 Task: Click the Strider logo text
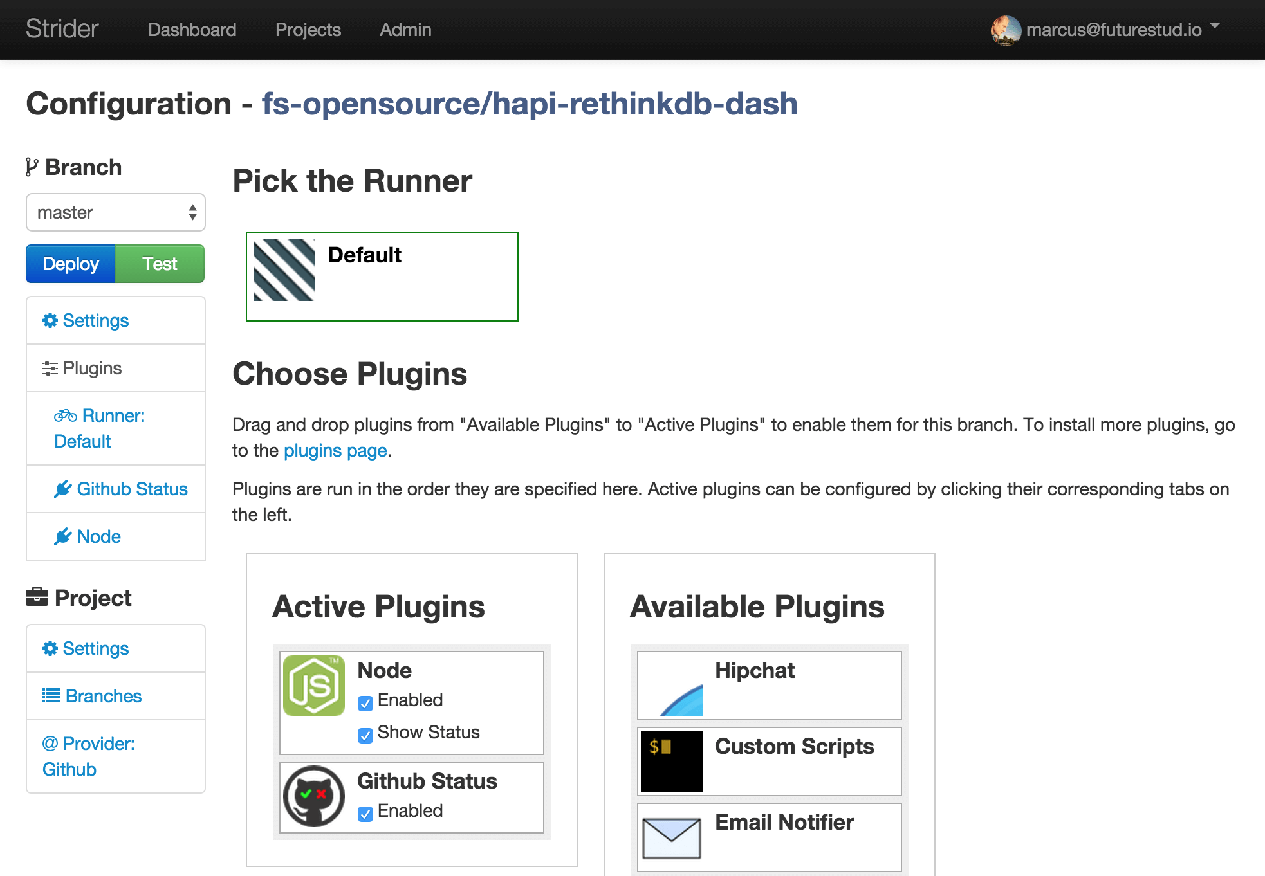click(x=62, y=29)
